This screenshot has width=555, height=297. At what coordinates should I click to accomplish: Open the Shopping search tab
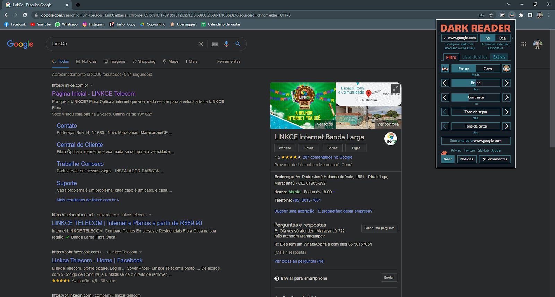click(x=144, y=61)
